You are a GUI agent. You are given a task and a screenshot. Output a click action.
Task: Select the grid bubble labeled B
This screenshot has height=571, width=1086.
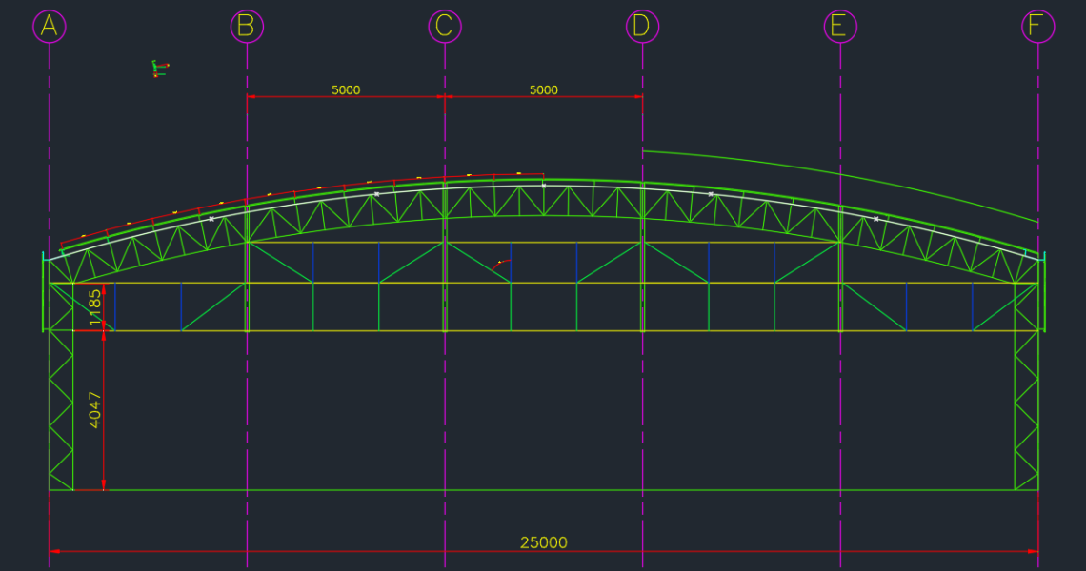pos(247,27)
